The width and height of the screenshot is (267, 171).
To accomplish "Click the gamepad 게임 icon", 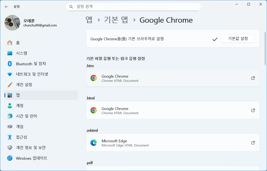I will pos(10,127).
